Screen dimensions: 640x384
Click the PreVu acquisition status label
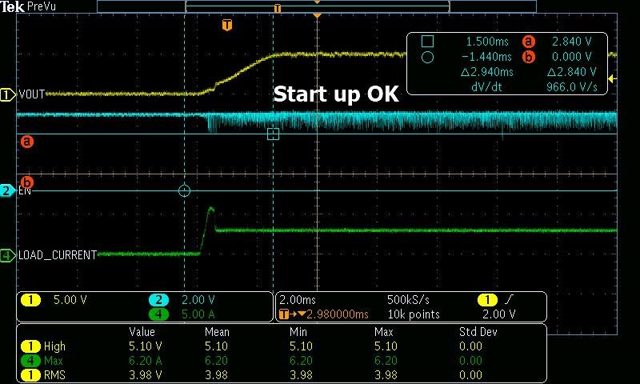[x=42, y=6]
